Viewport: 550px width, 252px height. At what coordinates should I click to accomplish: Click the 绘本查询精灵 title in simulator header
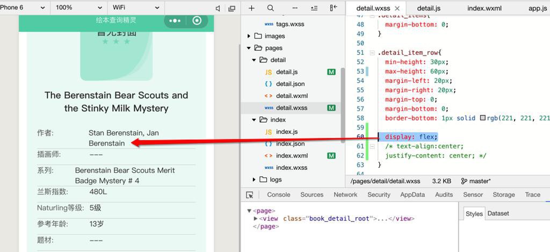(x=116, y=20)
